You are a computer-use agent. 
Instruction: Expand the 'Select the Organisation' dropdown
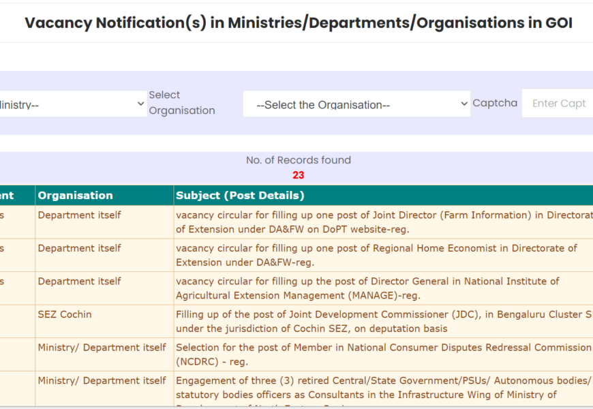[356, 104]
